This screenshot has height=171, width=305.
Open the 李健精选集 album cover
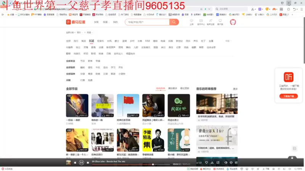153,140
